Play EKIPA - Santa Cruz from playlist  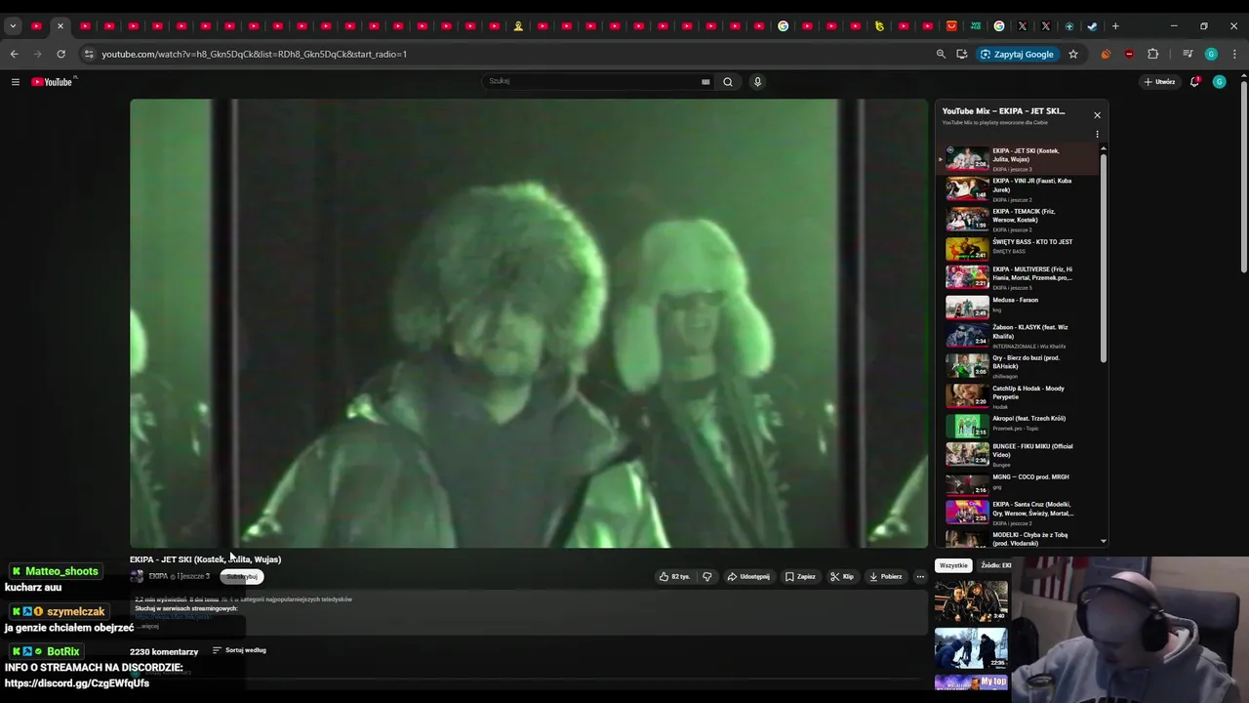coord(1018,513)
